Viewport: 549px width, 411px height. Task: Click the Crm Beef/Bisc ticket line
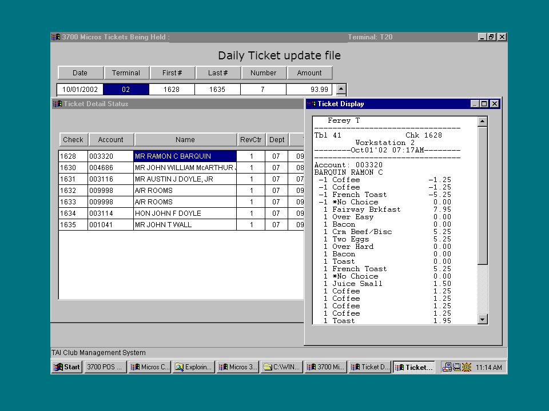(387, 232)
